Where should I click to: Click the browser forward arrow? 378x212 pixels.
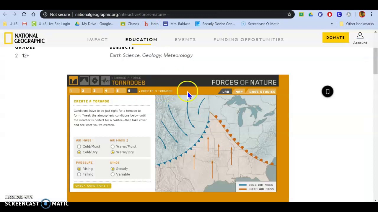click(x=14, y=14)
